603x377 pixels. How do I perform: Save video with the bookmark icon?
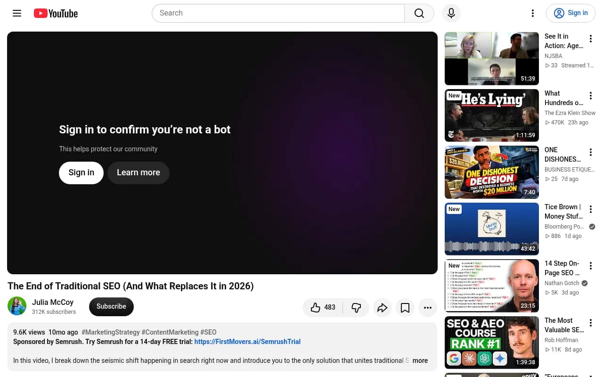[405, 308]
